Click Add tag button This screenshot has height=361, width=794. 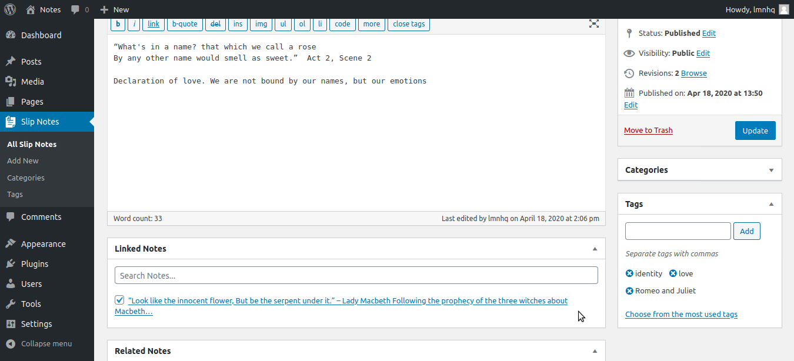(747, 231)
